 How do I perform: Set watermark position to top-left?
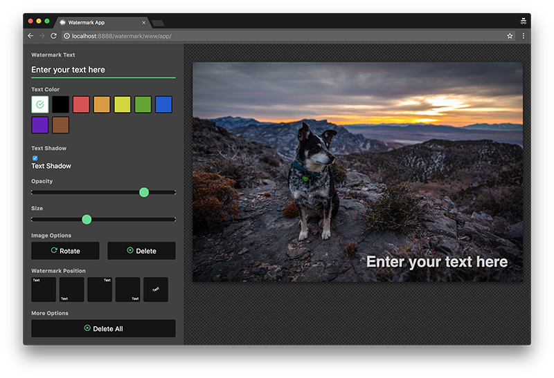44,290
